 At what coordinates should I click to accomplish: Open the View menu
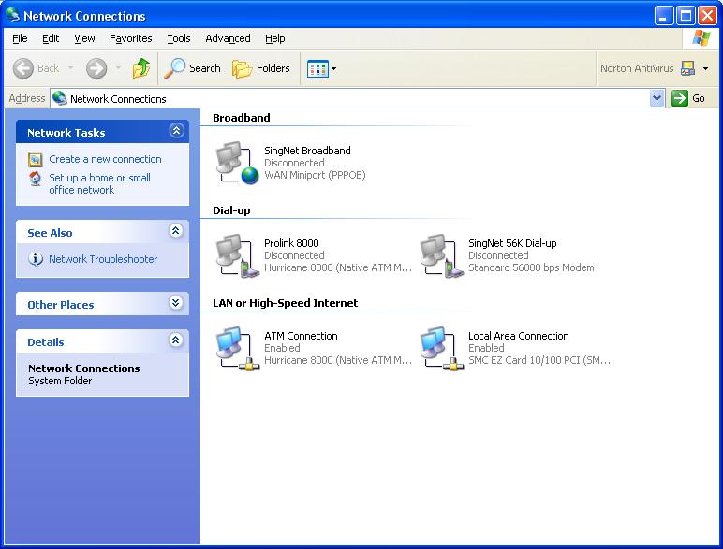coord(85,38)
